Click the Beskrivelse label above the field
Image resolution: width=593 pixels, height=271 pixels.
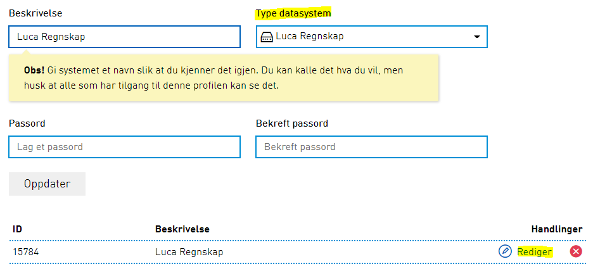[35, 13]
